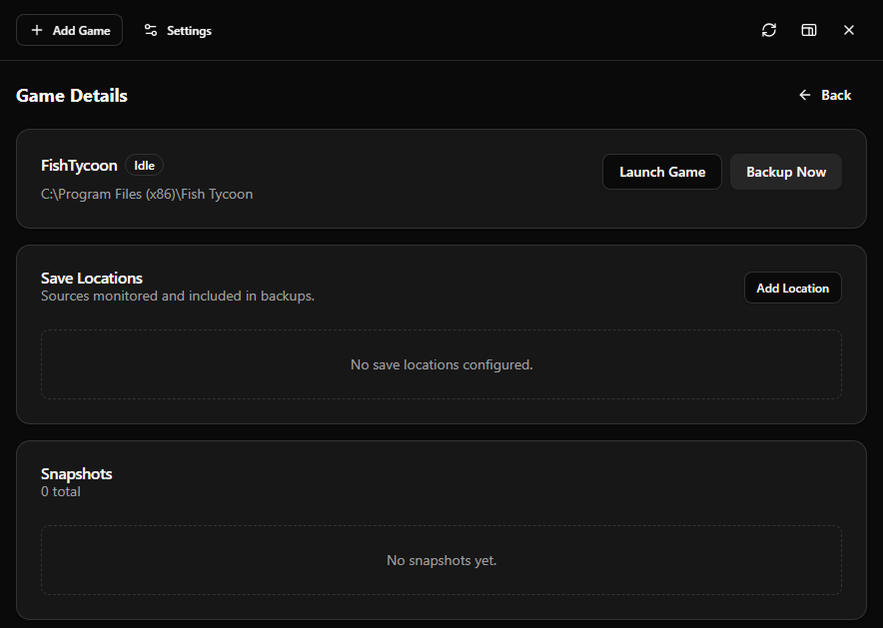Click the Idle status badge
Screen dimensions: 883x628
tap(144, 165)
